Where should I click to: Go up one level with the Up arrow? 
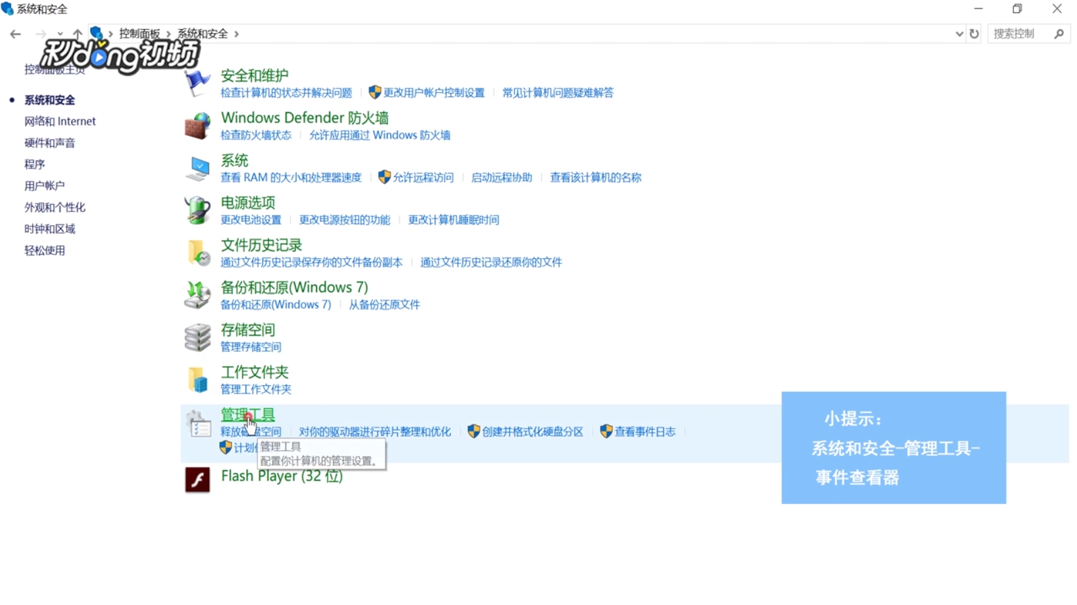point(78,34)
